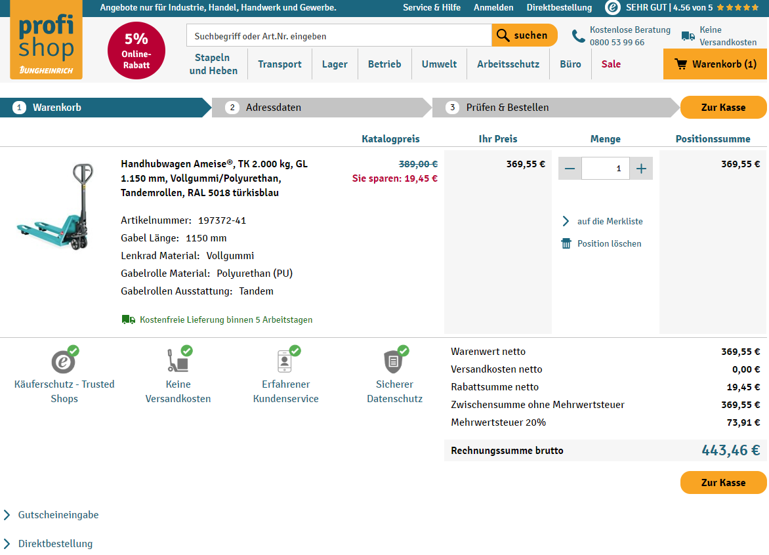The height and width of the screenshot is (555, 769).
Task: Go to step 2 Adressdaten
Action: pos(322,108)
